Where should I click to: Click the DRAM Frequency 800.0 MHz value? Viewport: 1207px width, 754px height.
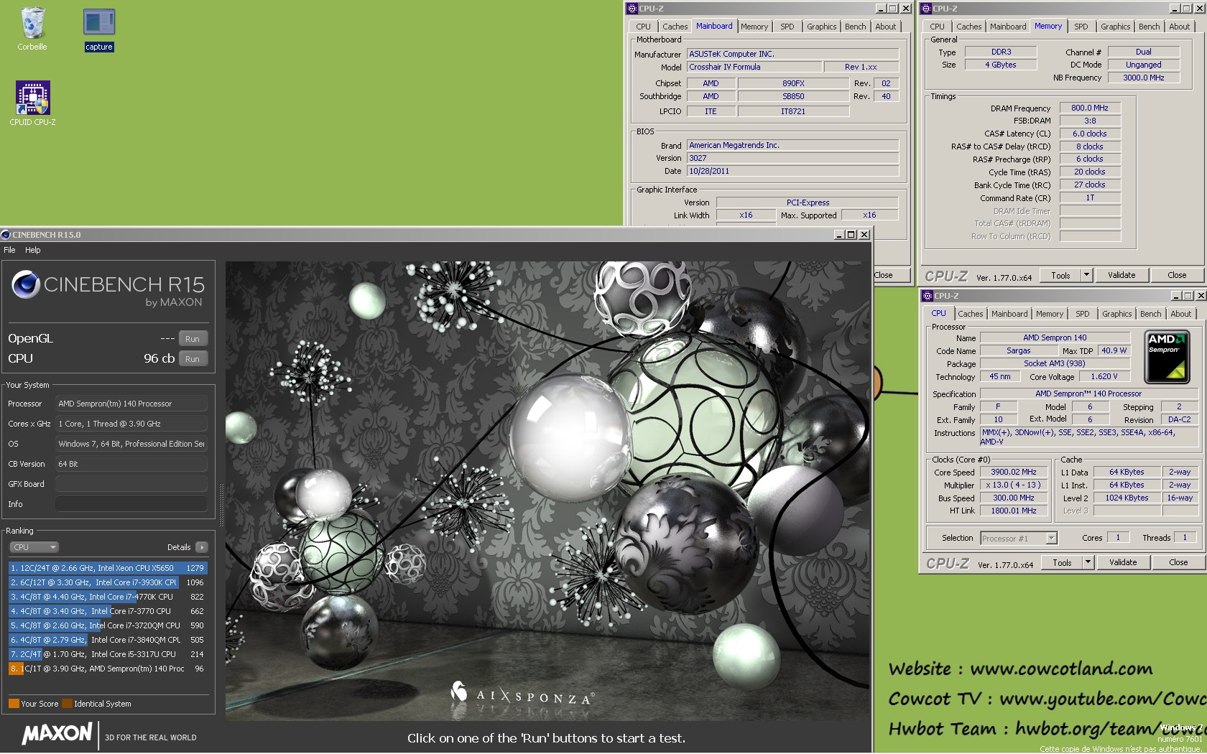coord(1089,108)
